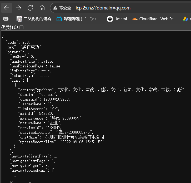The height and width of the screenshot is (183, 191).
Task: Click the serviceId number 4134047
Action: [52, 128]
